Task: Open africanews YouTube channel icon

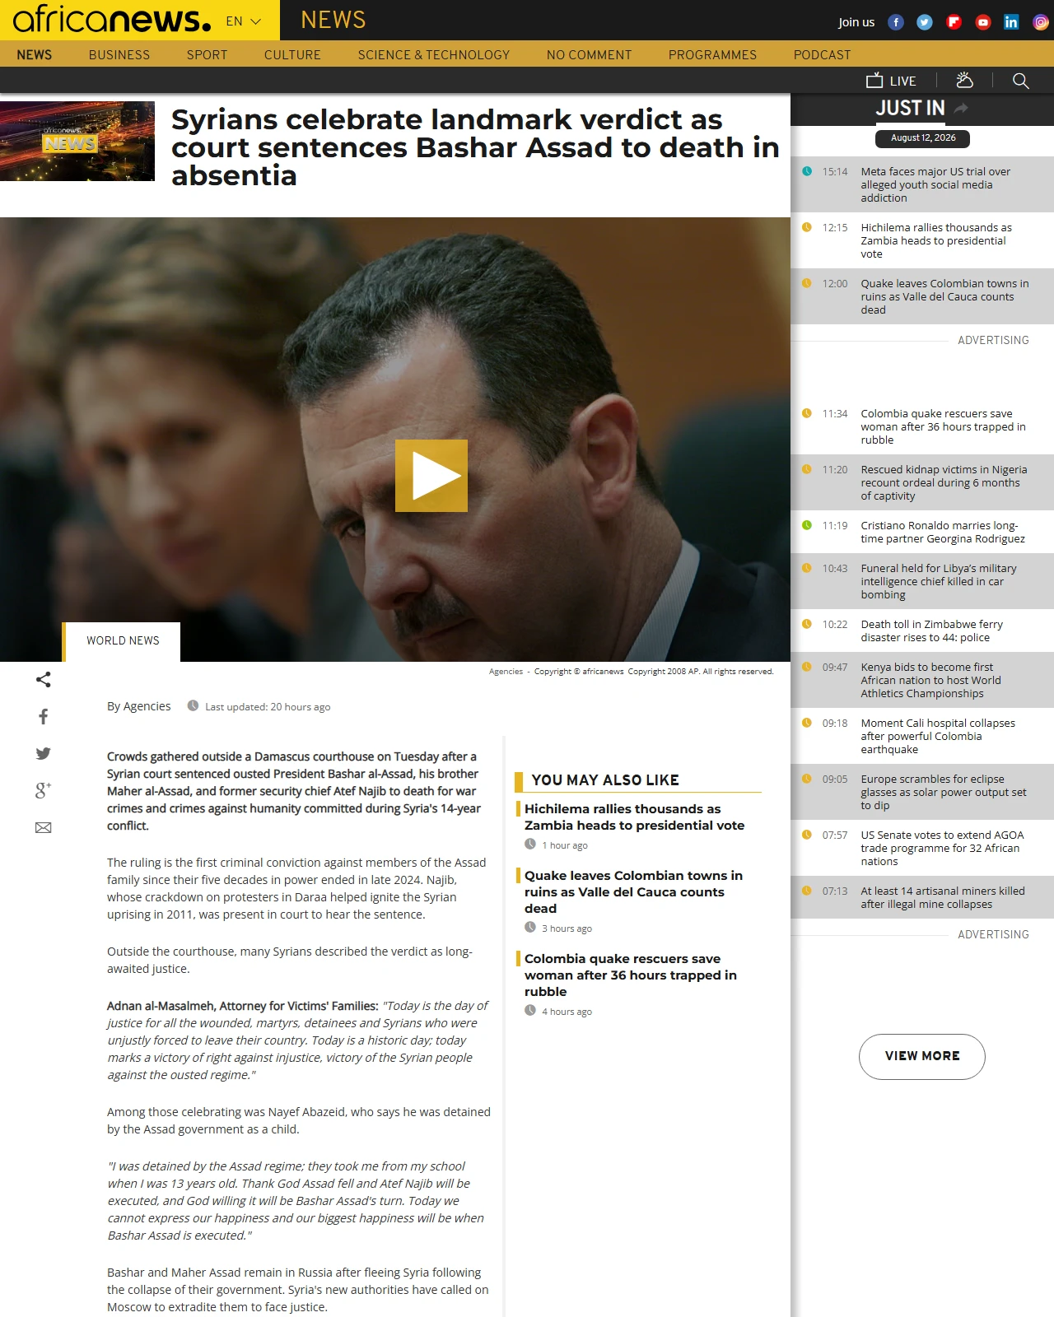Action: pyautogui.click(x=982, y=22)
